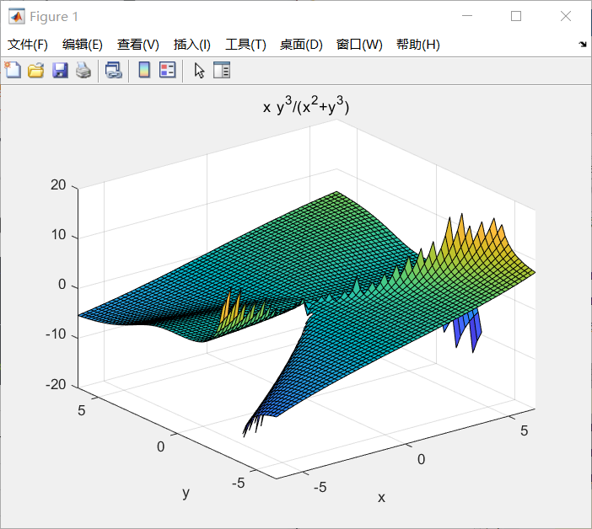Close the Figure 1 window
The width and height of the screenshot is (592, 529).
566,16
